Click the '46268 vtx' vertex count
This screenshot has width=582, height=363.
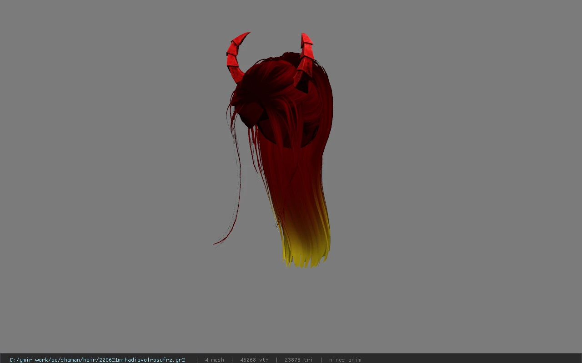tap(254, 360)
